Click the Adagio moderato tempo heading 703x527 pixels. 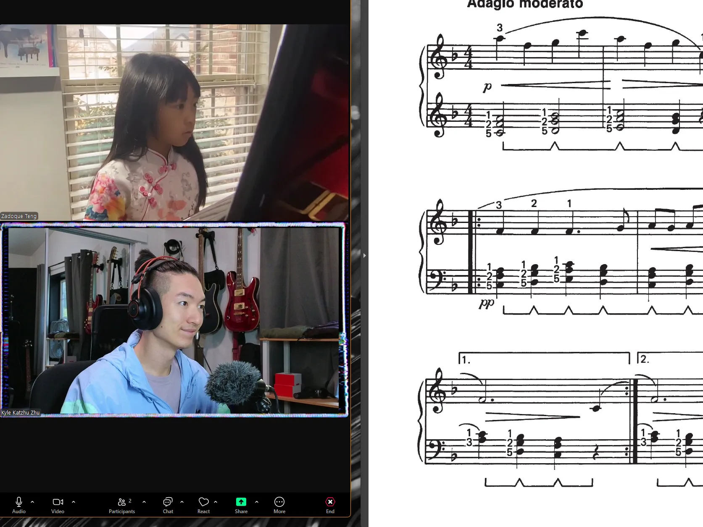pyautogui.click(x=525, y=4)
